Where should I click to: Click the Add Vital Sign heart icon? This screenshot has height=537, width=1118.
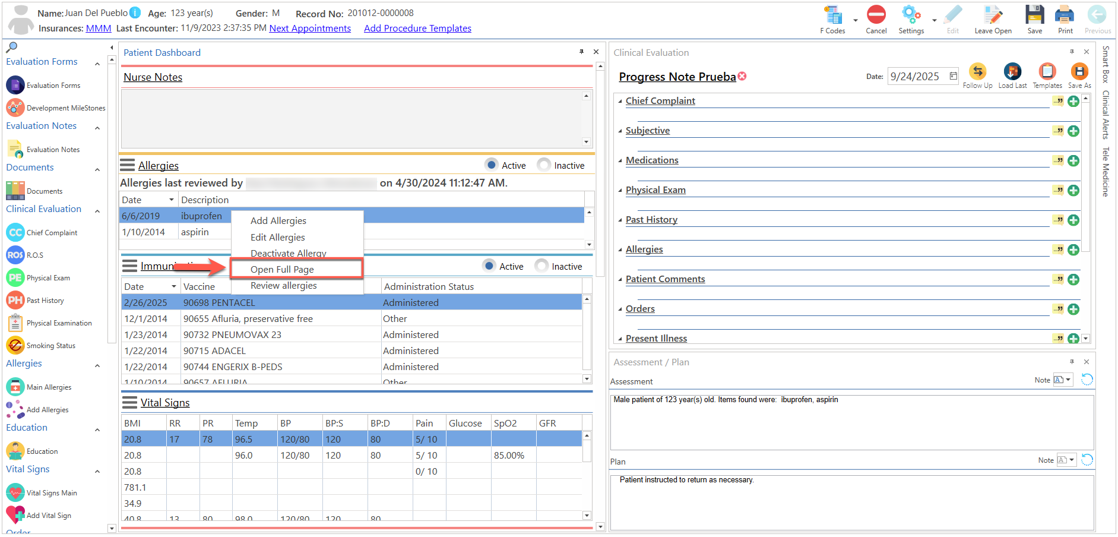pyautogui.click(x=15, y=514)
